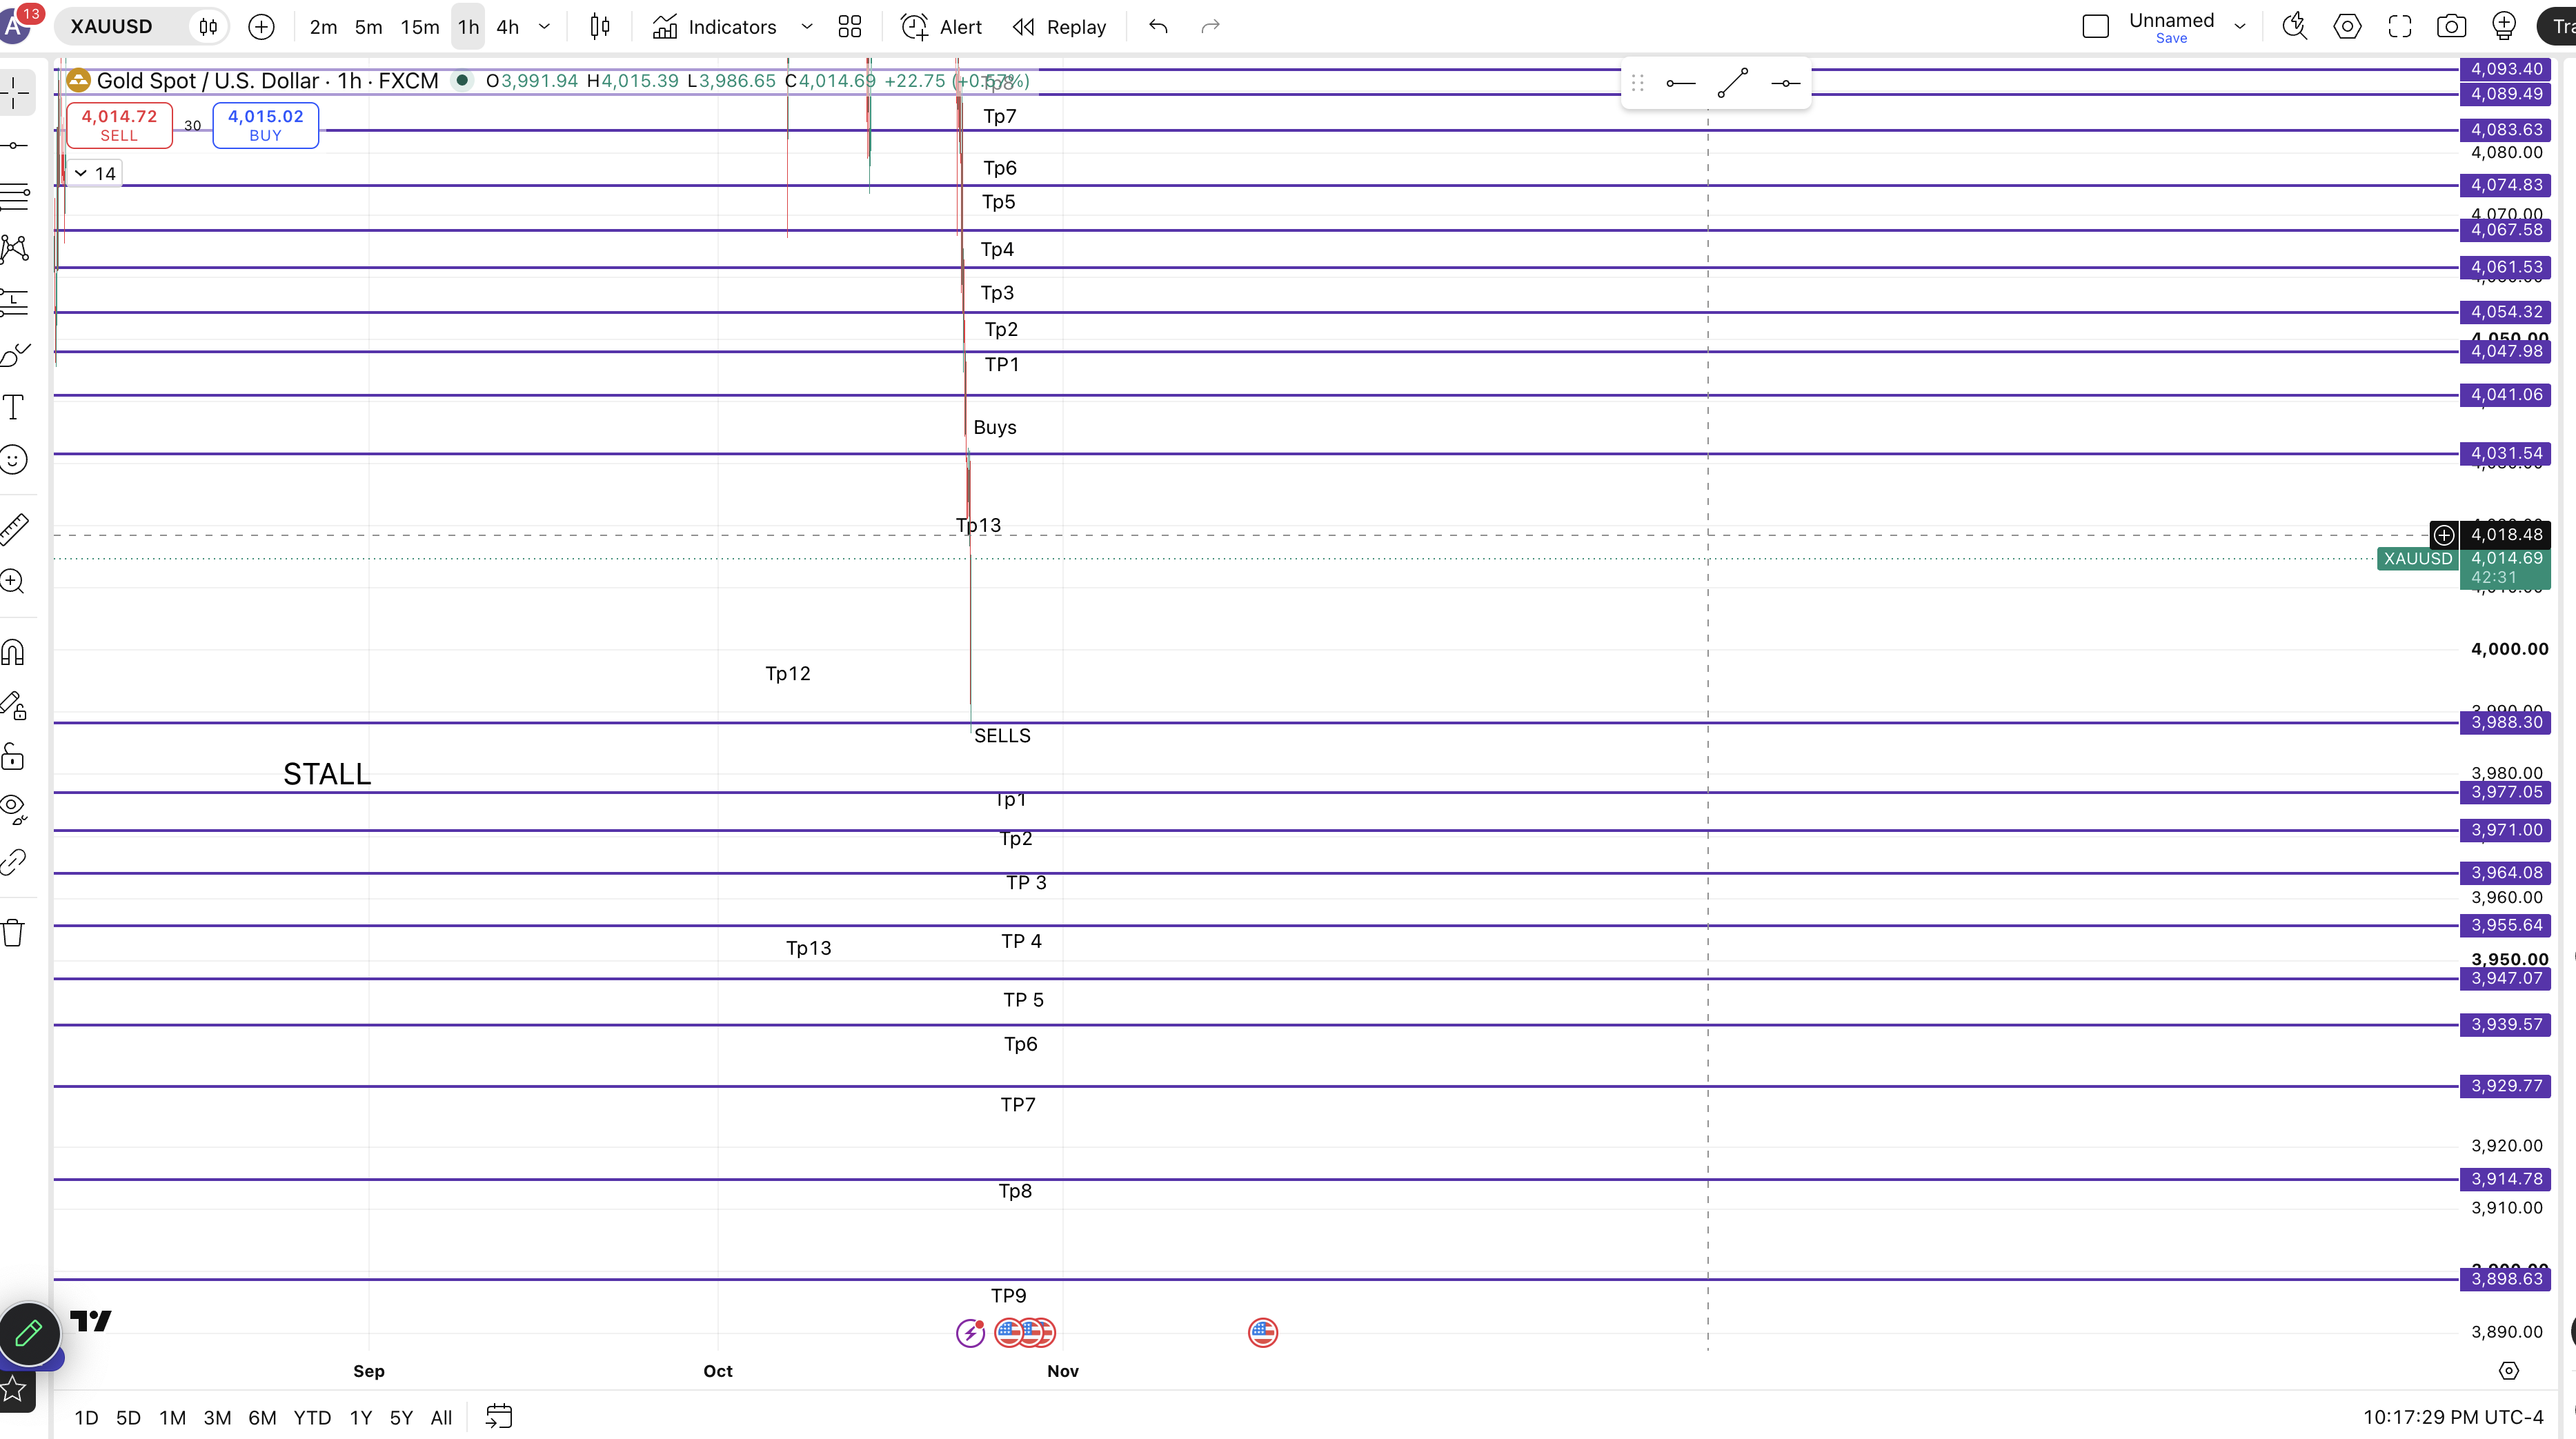Switch to the 15m timeframe
Viewport: 2576px width, 1439px height.
pos(420,27)
